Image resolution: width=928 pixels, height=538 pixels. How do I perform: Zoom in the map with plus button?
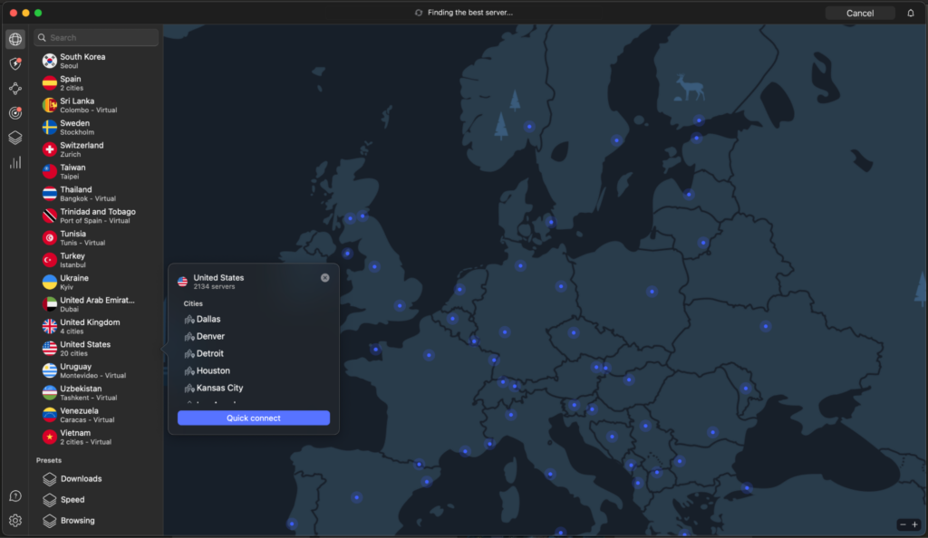(x=915, y=524)
